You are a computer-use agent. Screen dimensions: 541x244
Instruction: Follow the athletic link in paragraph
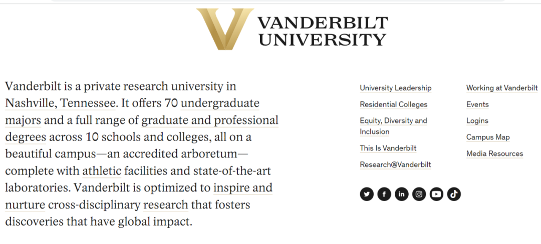(x=102, y=171)
